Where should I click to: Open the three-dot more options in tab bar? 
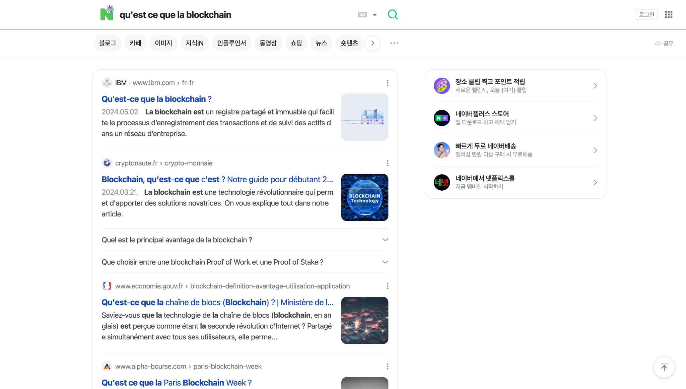(x=394, y=43)
